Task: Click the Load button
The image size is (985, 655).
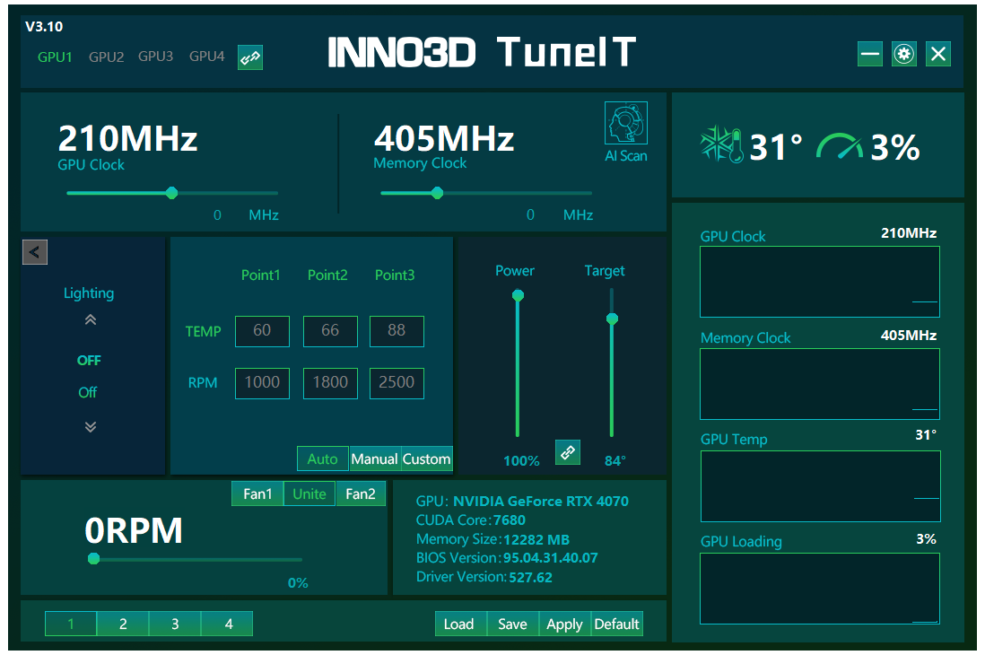Action: coord(460,624)
